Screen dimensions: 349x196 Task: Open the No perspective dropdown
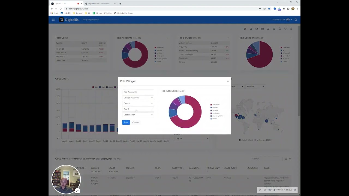[91, 20]
